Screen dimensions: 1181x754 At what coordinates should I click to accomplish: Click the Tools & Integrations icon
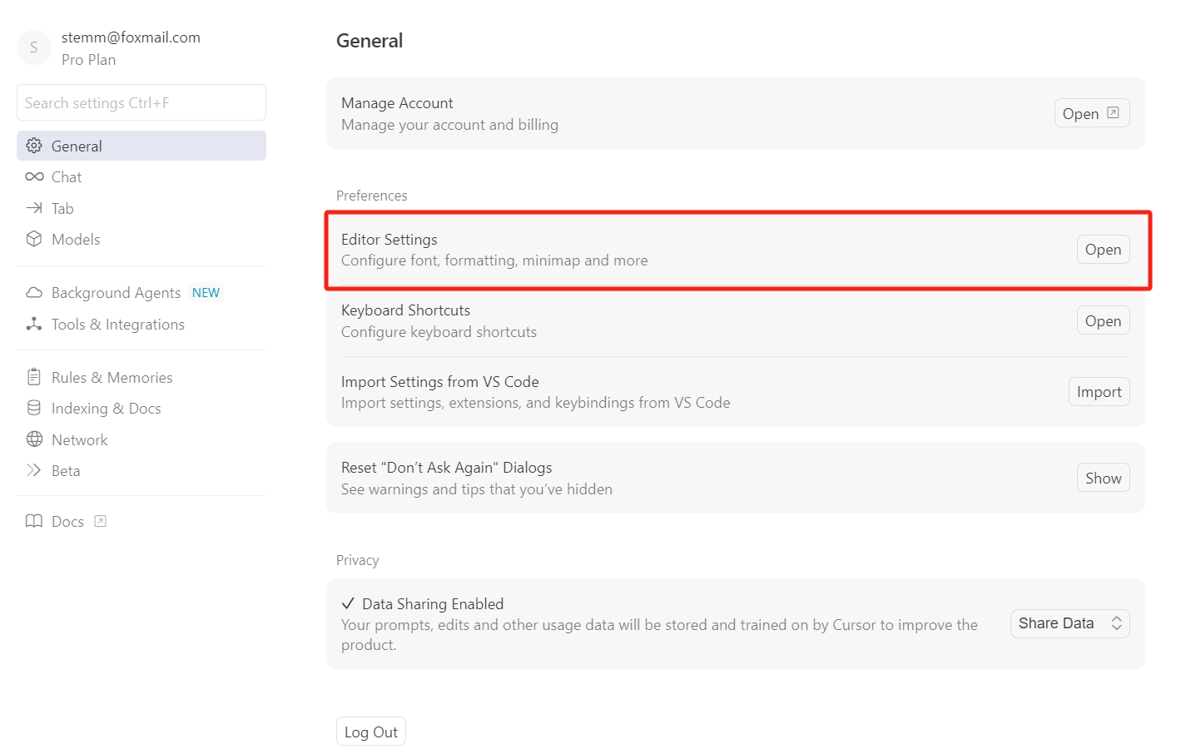[x=34, y=324]
